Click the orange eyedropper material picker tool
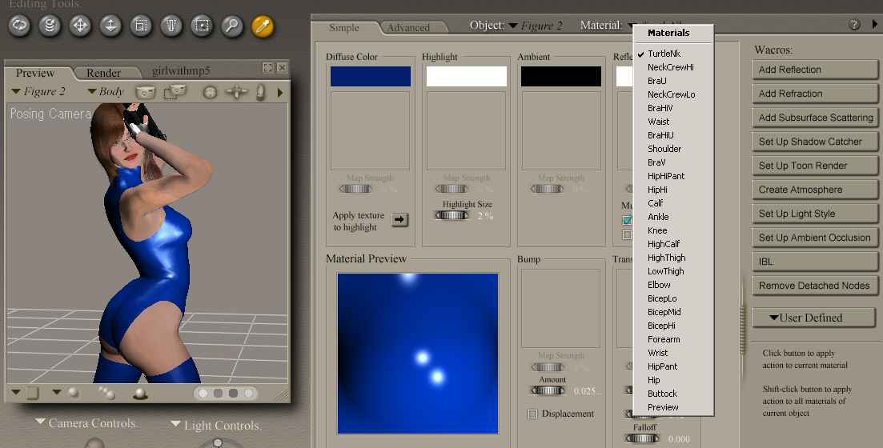This screenshot has height=448, width=883. pos(263,26)
